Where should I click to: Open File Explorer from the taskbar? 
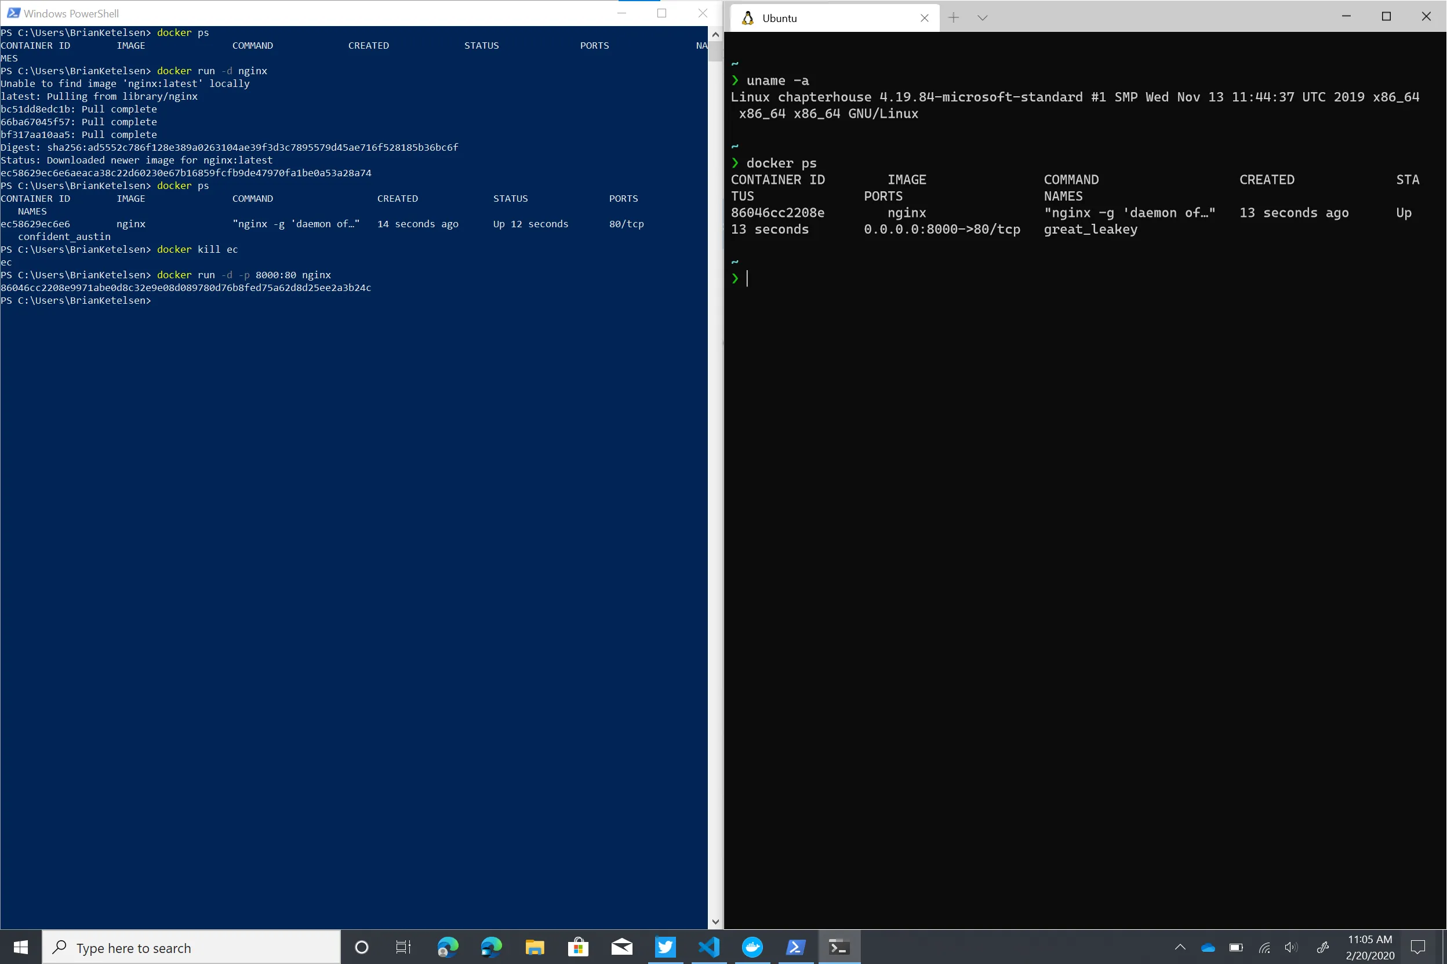(x=535, y=947)
